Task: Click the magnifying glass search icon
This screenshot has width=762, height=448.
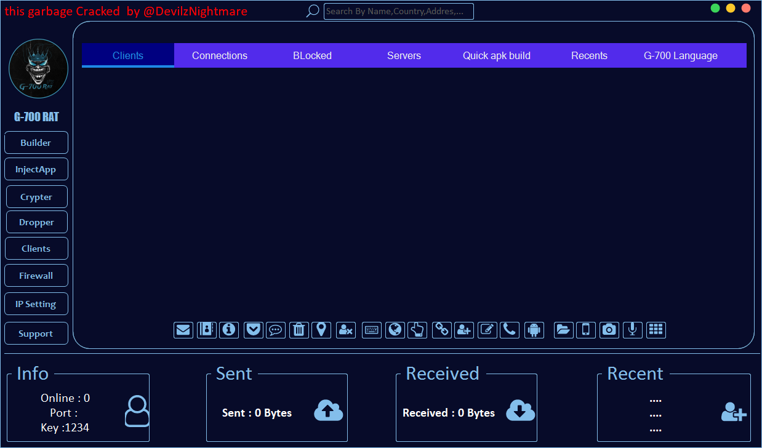Action: tap(313, 11)
